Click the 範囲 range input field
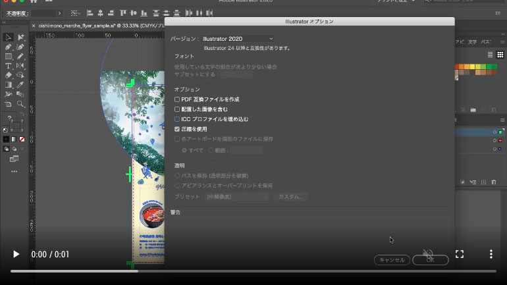 (x=247, y=150)
